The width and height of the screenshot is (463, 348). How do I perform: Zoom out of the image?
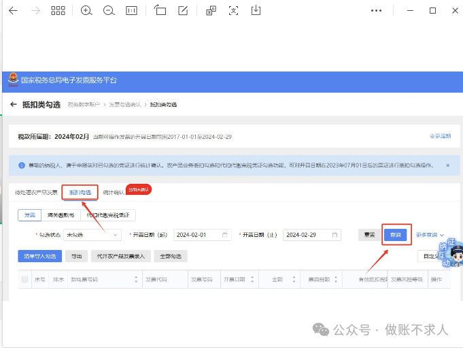109,11
